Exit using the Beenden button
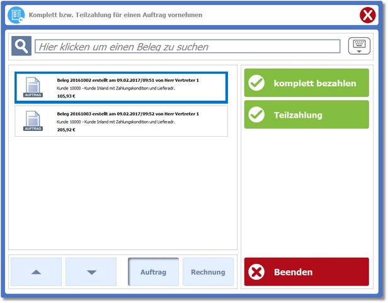Image resolution: width=388 pixels, height=303 pixels. tap(306, 272)
